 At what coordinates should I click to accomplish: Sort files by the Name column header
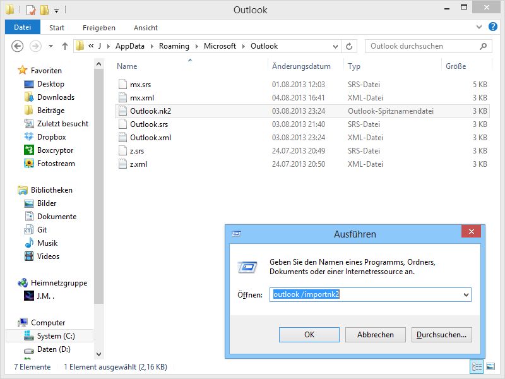click(x=127, y=66)
